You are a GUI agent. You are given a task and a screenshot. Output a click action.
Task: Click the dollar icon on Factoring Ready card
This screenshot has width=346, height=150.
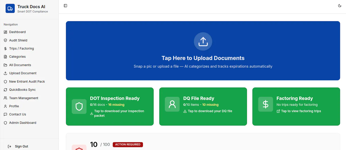(266, 104)
